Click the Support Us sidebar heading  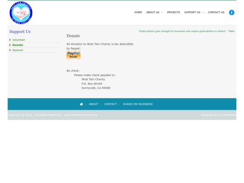click(x=20, y=32)
